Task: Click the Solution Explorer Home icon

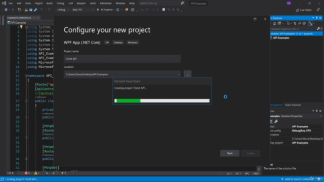Action: coord(274,23)
